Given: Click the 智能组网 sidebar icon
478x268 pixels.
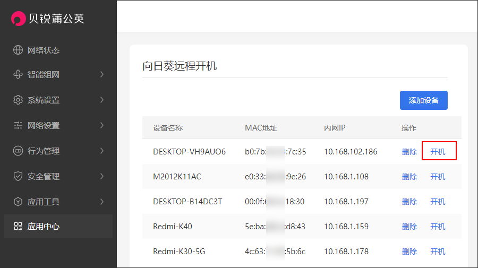Looking at the screenshot, I should point(18,74).
